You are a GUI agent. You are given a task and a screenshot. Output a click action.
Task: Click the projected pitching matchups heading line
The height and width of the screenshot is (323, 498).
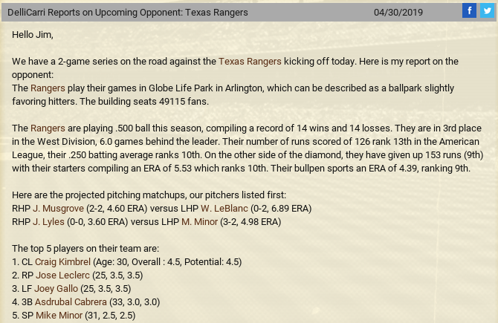(x=149, y=195)
